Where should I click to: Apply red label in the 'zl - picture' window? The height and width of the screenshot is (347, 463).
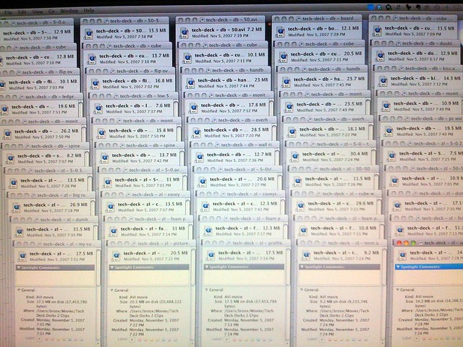(140, 340)
